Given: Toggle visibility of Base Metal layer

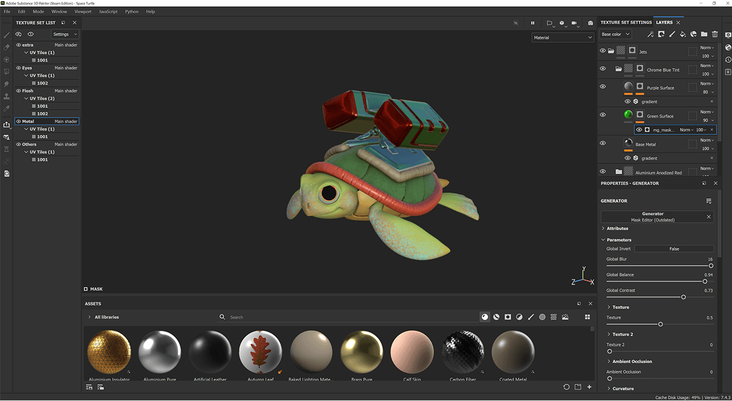Looking at the screenshot, I should (602, 143).
